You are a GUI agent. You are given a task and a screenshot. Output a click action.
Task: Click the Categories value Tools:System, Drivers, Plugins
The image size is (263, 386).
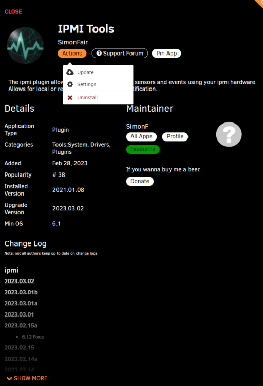pyautogui.click(x=82, y=148)
